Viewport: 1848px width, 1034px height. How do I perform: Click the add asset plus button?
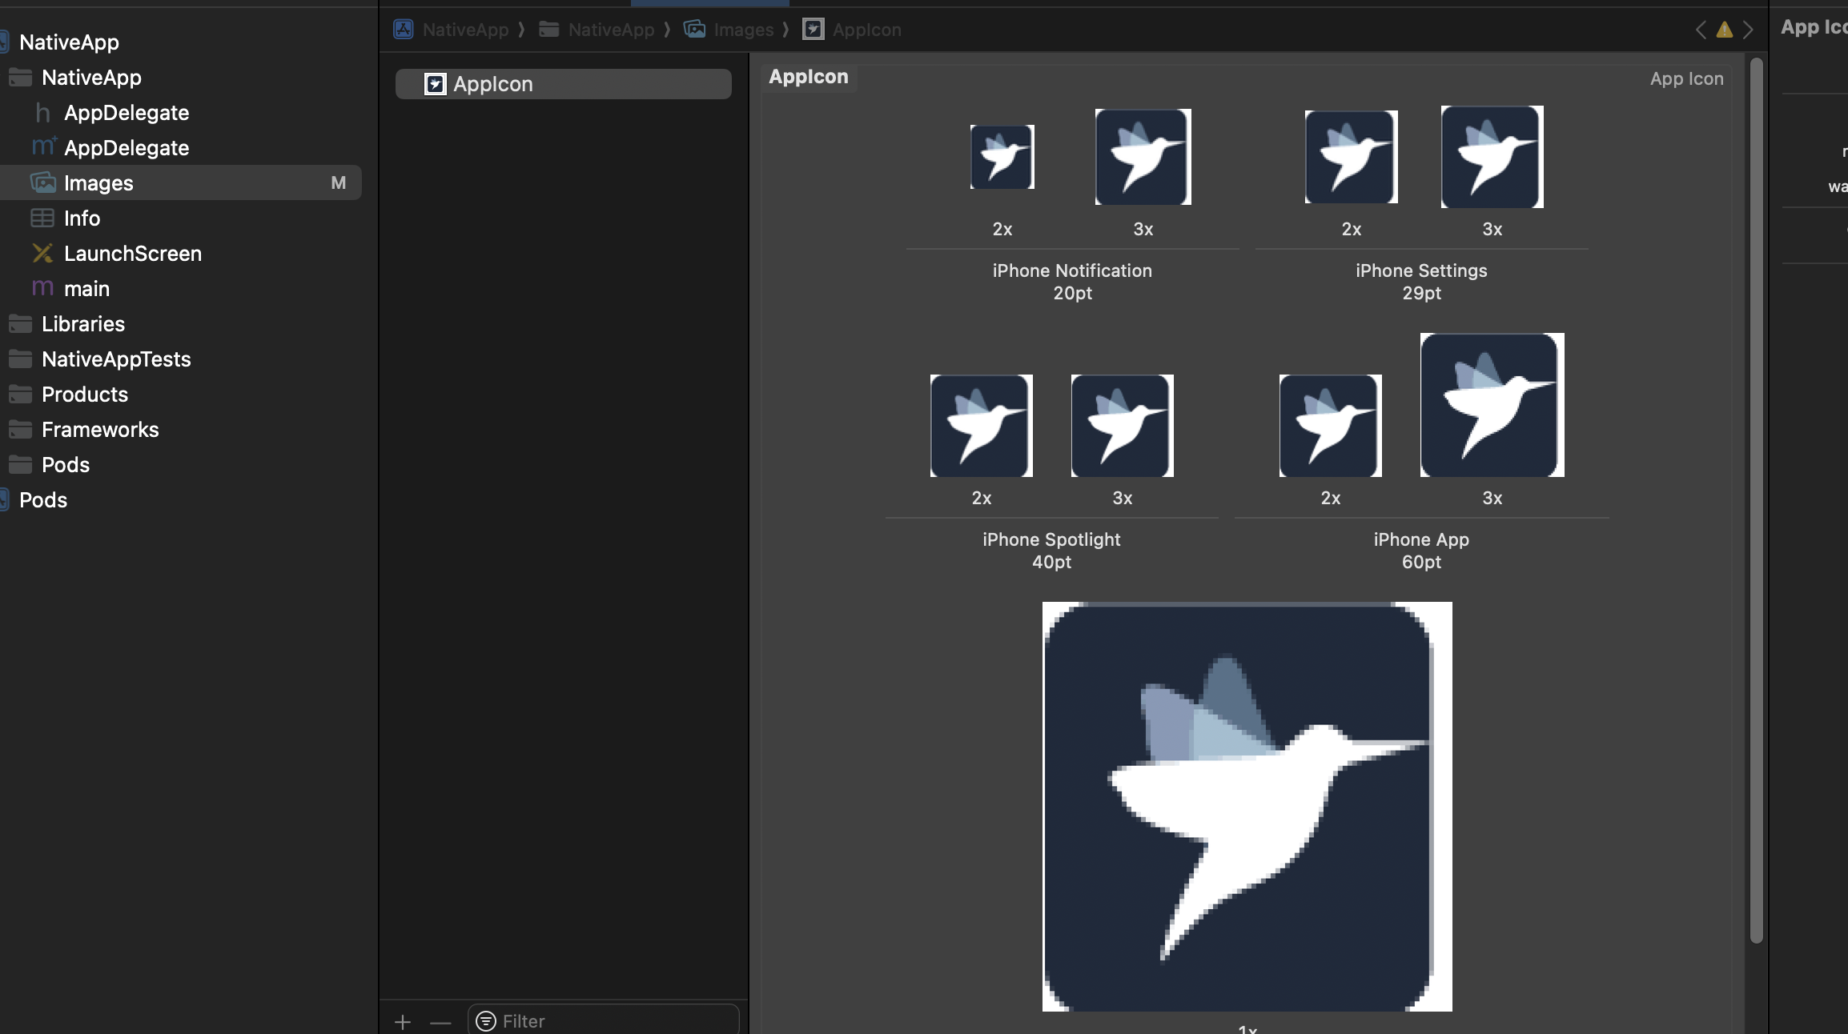coord(403,1022)
